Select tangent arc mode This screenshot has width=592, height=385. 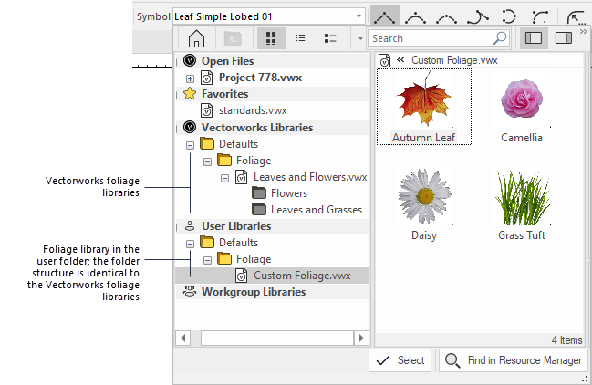point(478,17)
